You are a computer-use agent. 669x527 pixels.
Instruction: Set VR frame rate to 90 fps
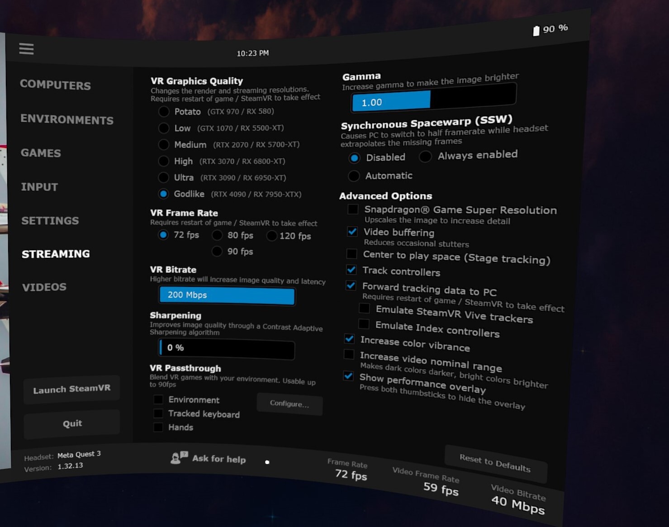[217, 251]
